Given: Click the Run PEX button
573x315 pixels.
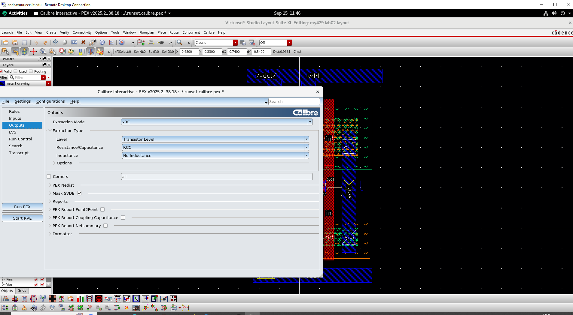Looking at the screenshot, I should click(22, 207).
